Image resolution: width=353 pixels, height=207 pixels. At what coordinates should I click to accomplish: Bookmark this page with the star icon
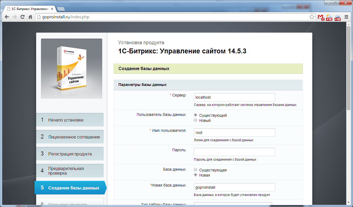pyautogui.click(x=312, y=17)
